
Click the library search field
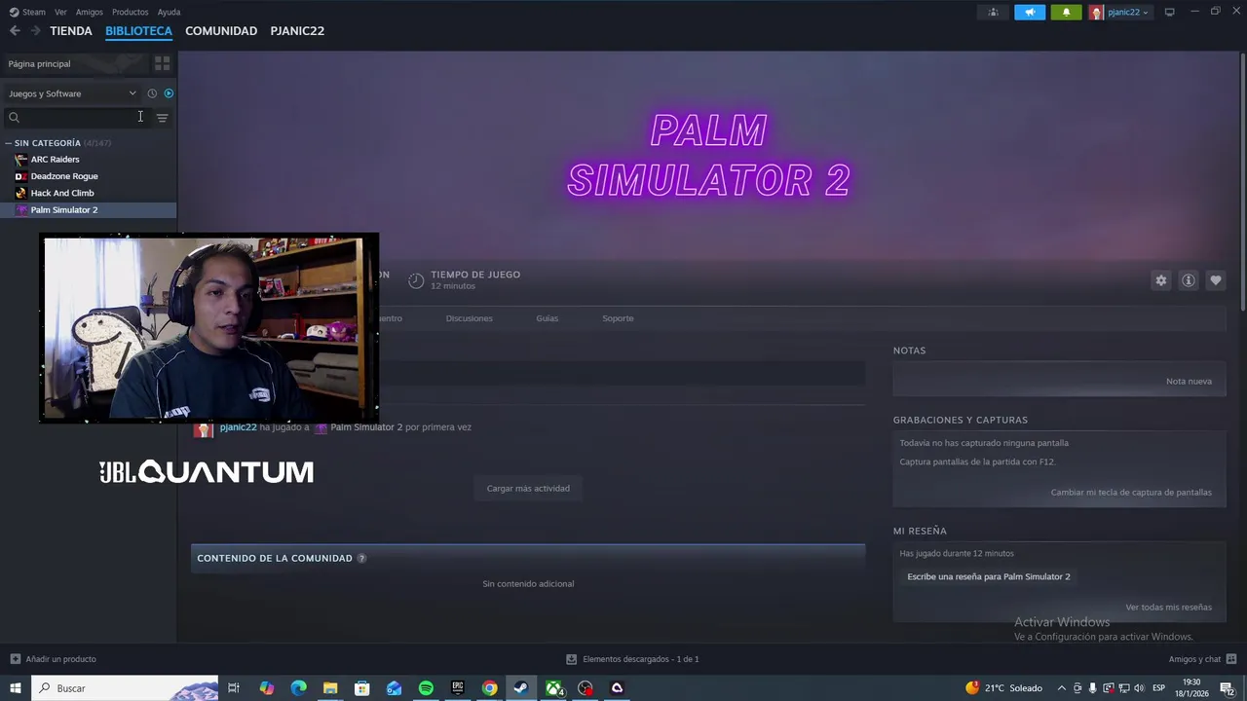78,118
